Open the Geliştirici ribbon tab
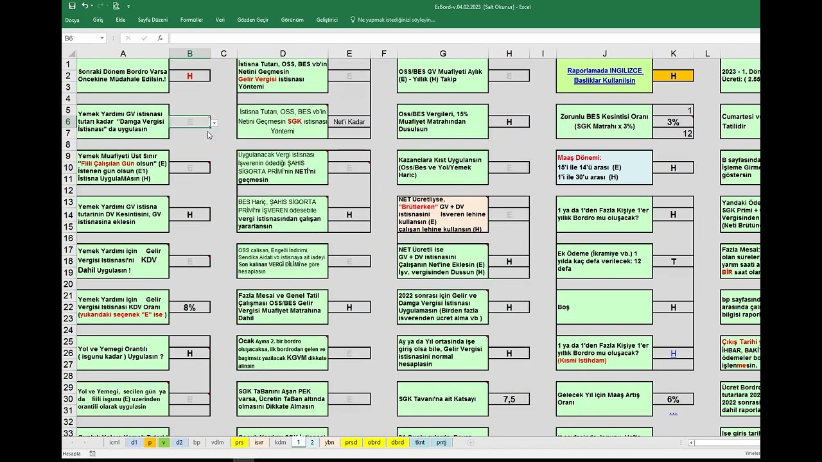This screenshot has width=822, height=462. point(327,20)
